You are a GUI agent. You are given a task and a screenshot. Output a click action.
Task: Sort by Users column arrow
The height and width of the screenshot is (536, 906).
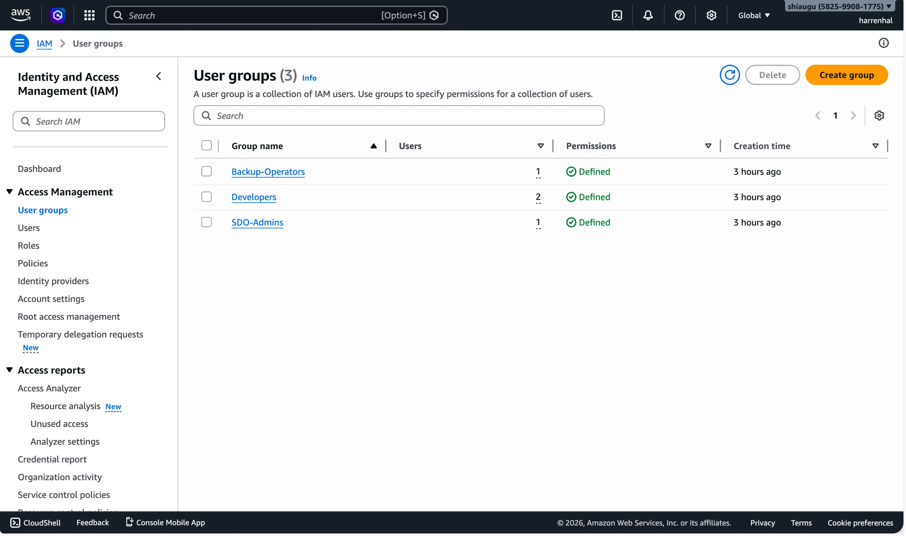541,146
